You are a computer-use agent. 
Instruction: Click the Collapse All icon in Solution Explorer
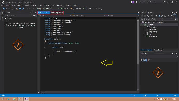tap(162, 16)
